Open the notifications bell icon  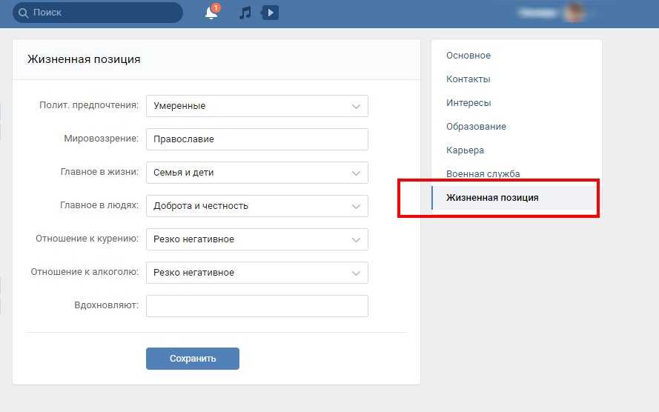pyautogui.click(x=211, y=13)
